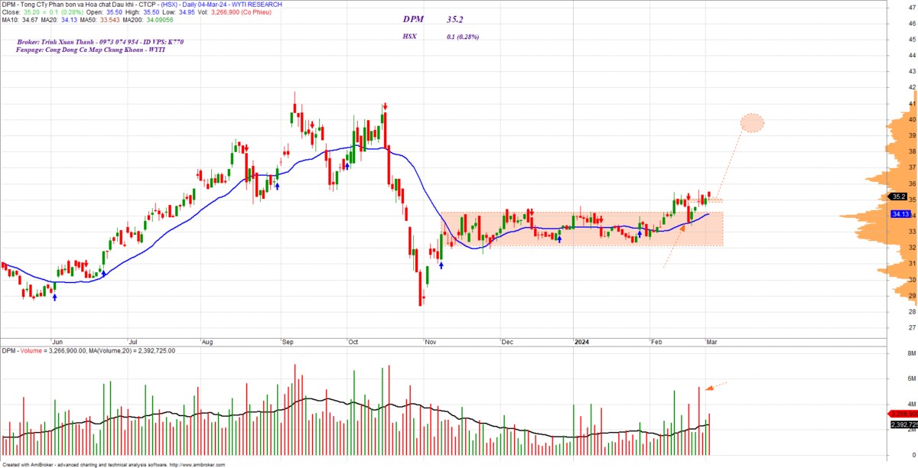
Task: Click the 'Mar' month marker on time axis
Action: tap(711, 343)
